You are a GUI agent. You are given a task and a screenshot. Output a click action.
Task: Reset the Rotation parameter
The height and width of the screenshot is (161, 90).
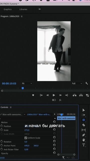coord(54,141)
